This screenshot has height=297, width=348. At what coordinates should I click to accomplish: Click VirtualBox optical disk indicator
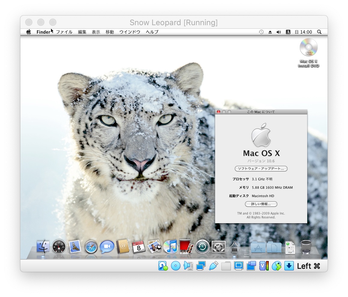click(175, 266)
